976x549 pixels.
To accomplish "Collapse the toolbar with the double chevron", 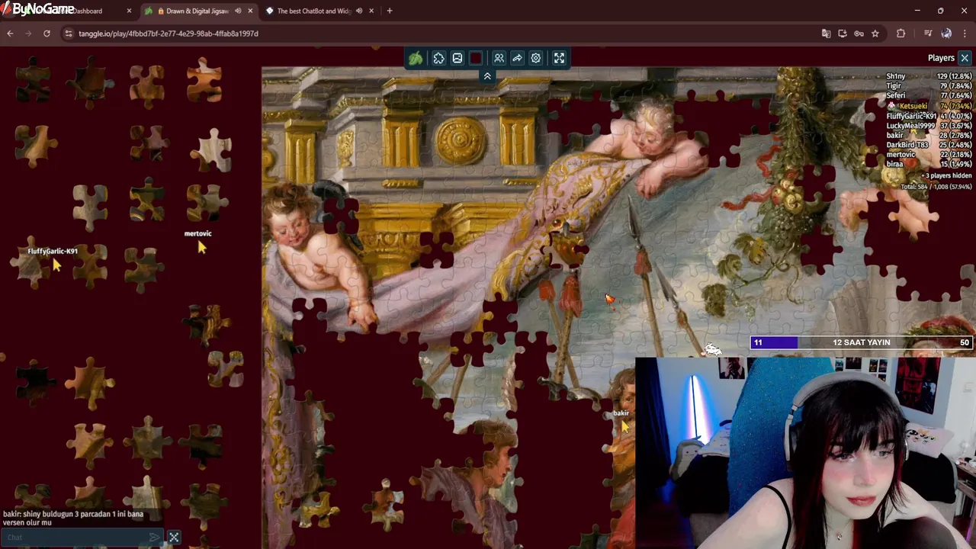I will click(487, 76).
